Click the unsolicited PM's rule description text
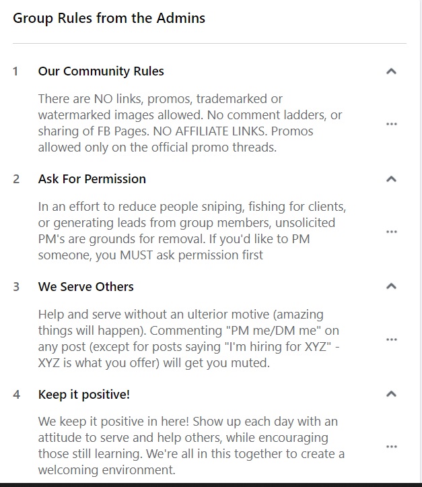422x487 pixels. tap(192, 231)
